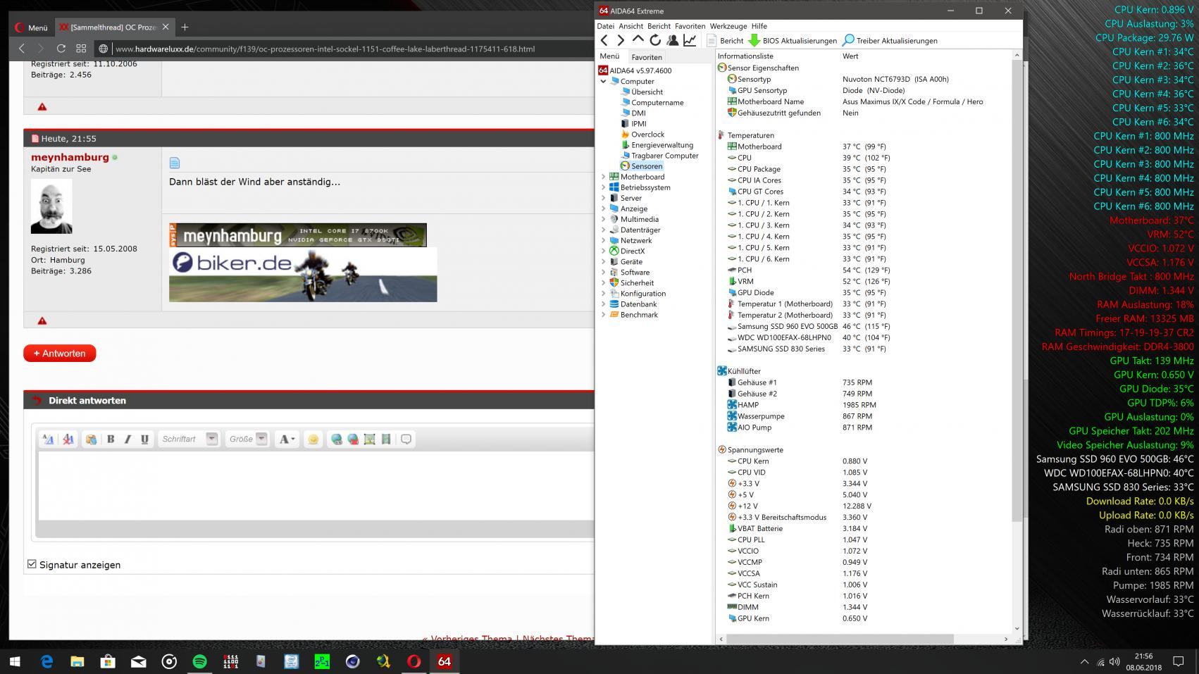
Task: Open the smiley picker in reply editor
Action: tap(313, 439)
